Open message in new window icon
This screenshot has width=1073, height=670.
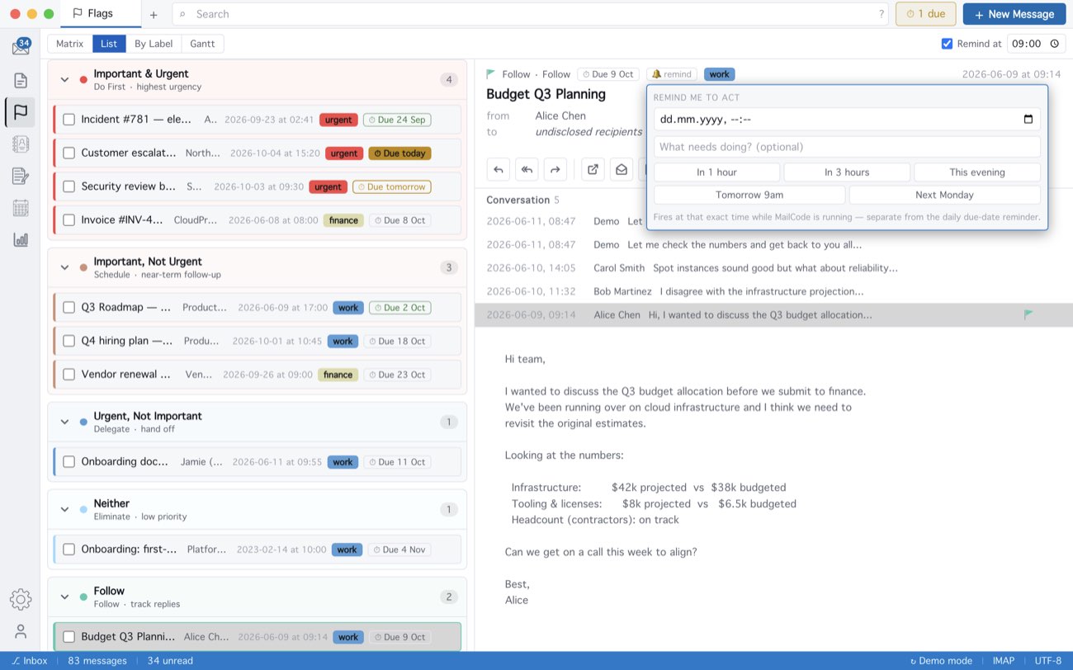pos(593,169)
